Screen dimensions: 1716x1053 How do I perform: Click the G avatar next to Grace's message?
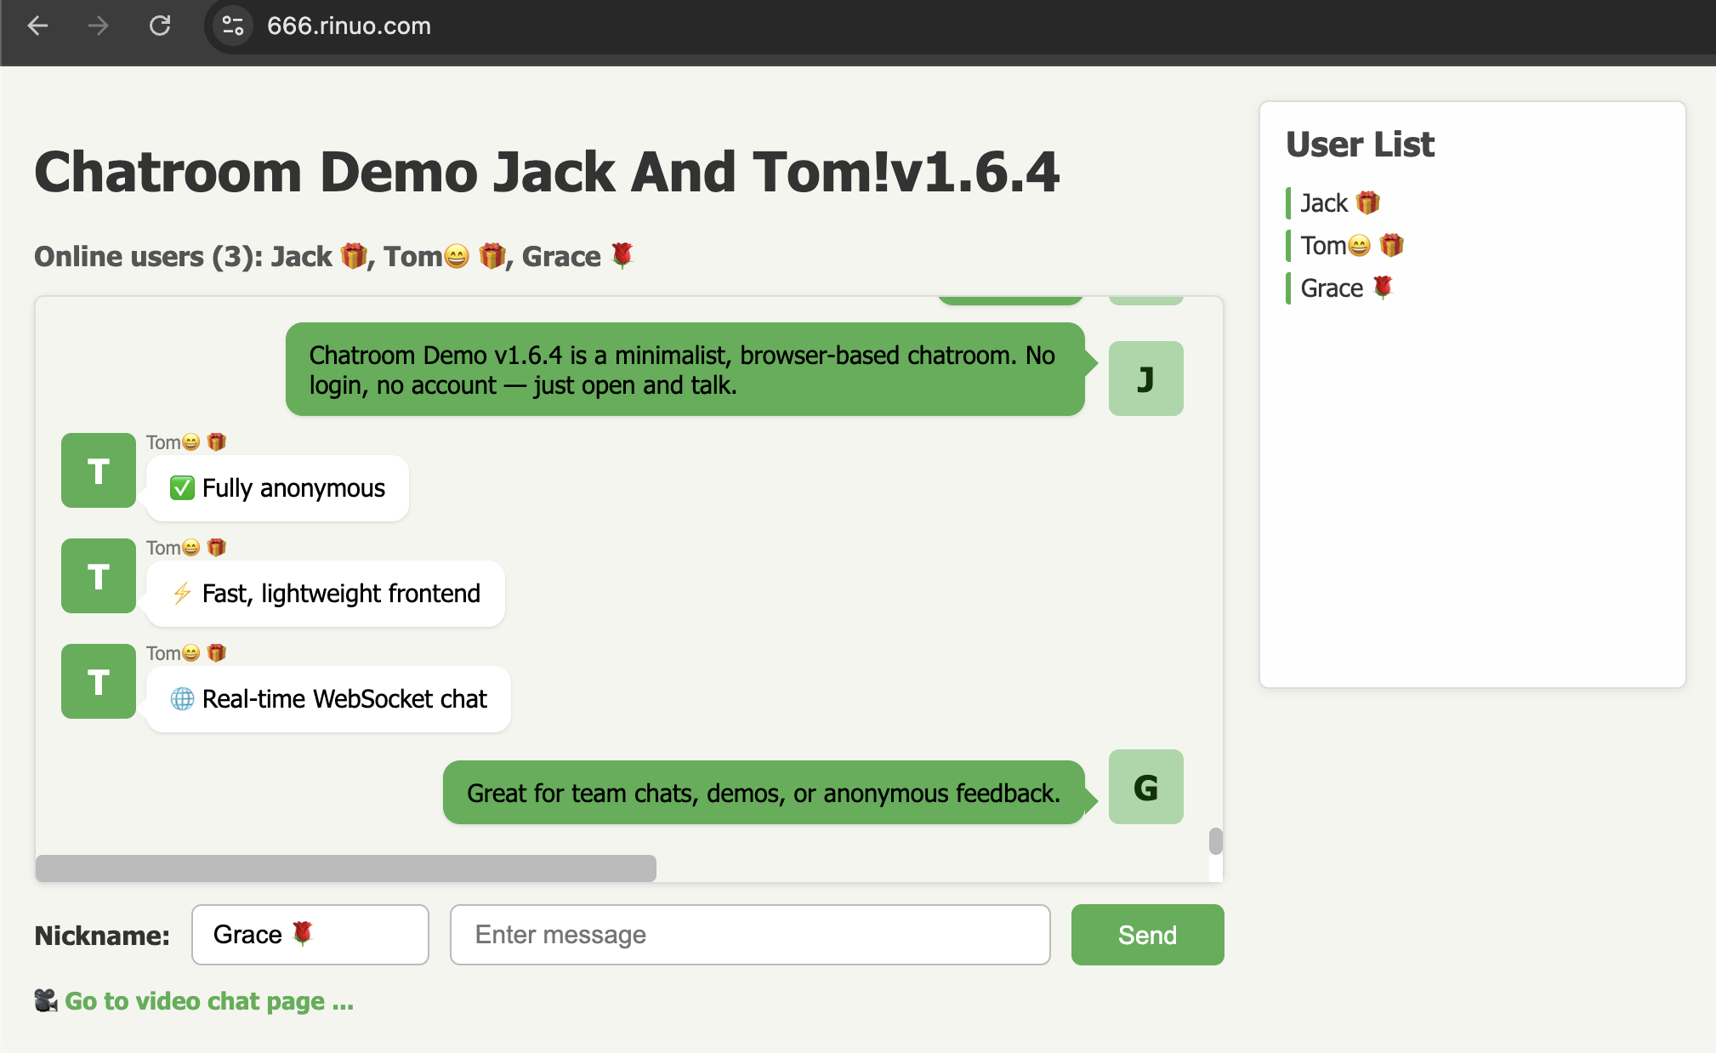pyautogui.click(x=1146, y=787)
